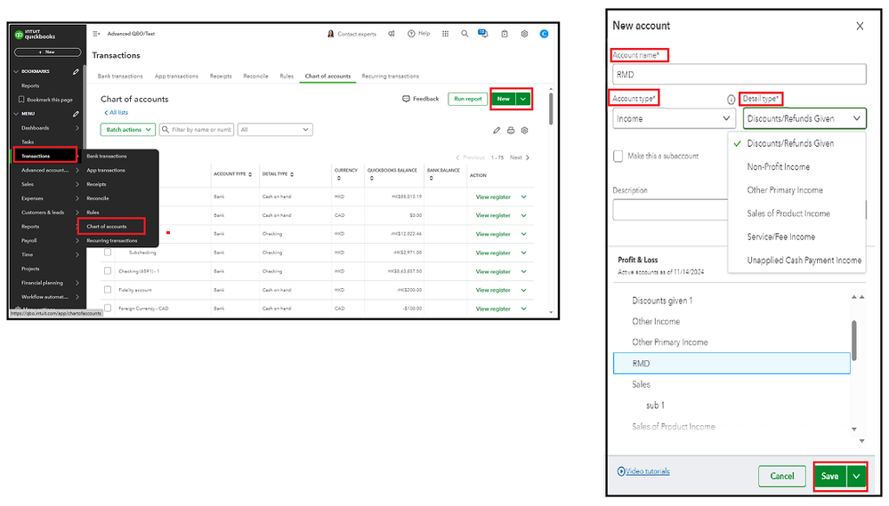
Task: Open the announcements megaphone icon
Action: coord(392,34)
